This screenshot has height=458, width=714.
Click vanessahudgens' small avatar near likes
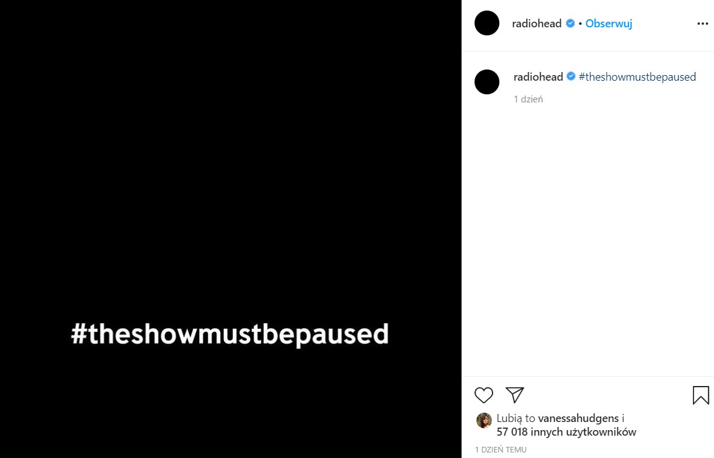pyautogui.click(x=484, y=420)
